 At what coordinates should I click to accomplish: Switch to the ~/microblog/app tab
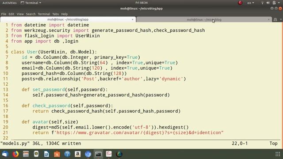(68, 19)
